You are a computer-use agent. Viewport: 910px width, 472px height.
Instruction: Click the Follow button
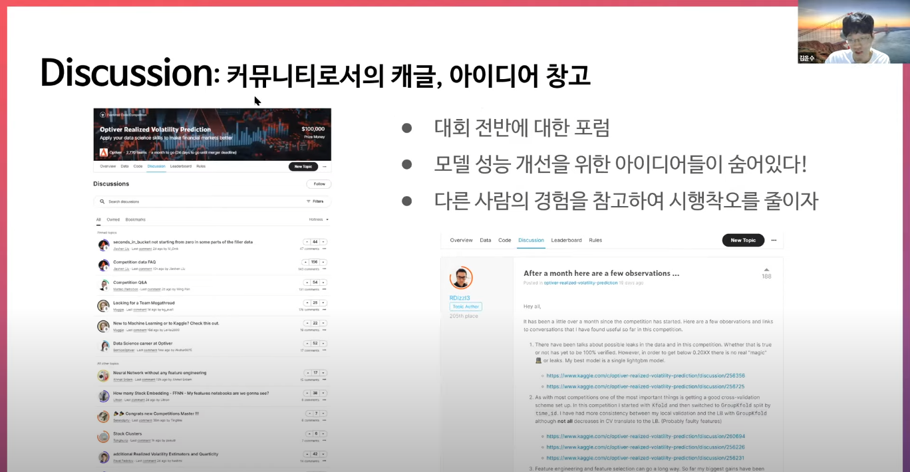click(319, 183)
